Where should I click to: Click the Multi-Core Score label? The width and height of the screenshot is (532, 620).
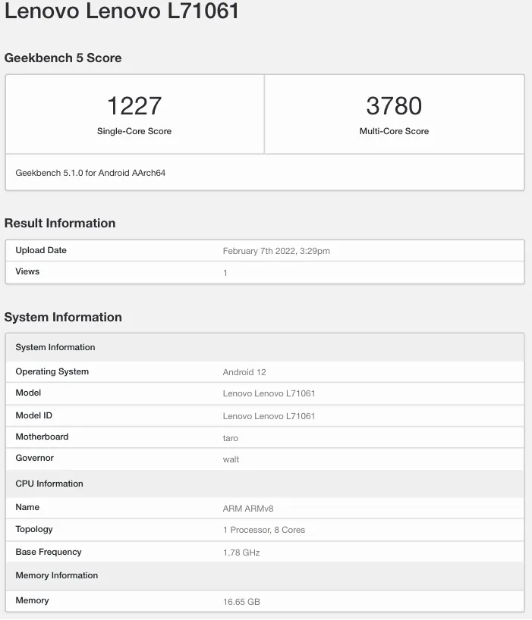click(x=394, y=131)
